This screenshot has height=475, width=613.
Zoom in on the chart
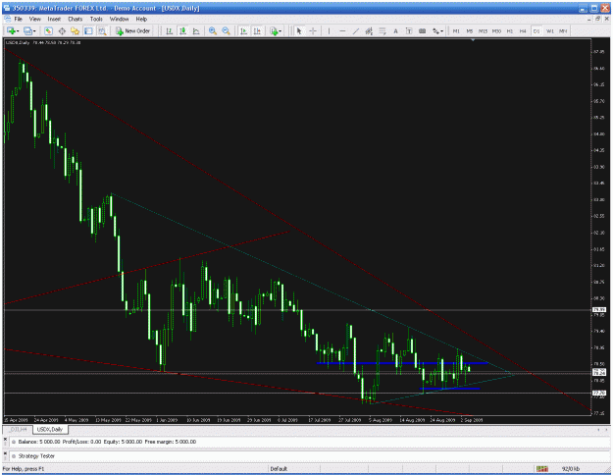(213, 30)
